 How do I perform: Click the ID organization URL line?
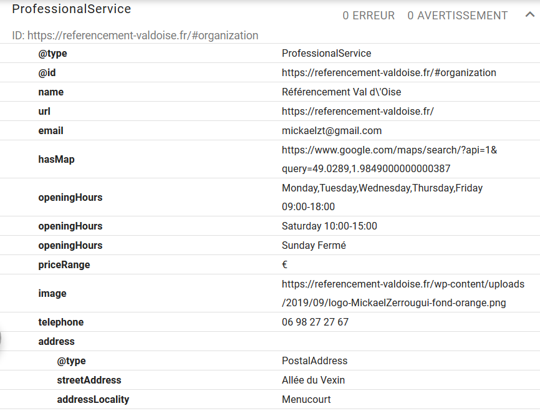[135, 36]
